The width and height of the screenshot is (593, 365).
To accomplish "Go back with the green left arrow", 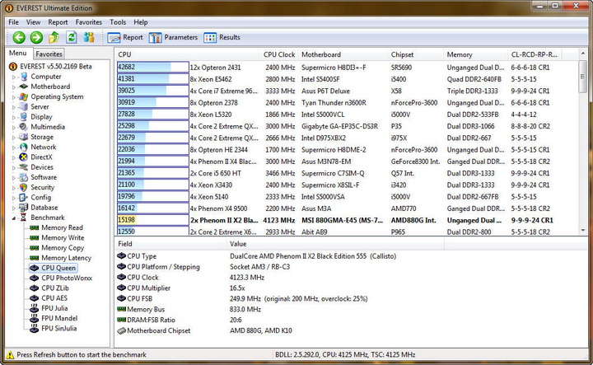I will (x=19, y=37).
